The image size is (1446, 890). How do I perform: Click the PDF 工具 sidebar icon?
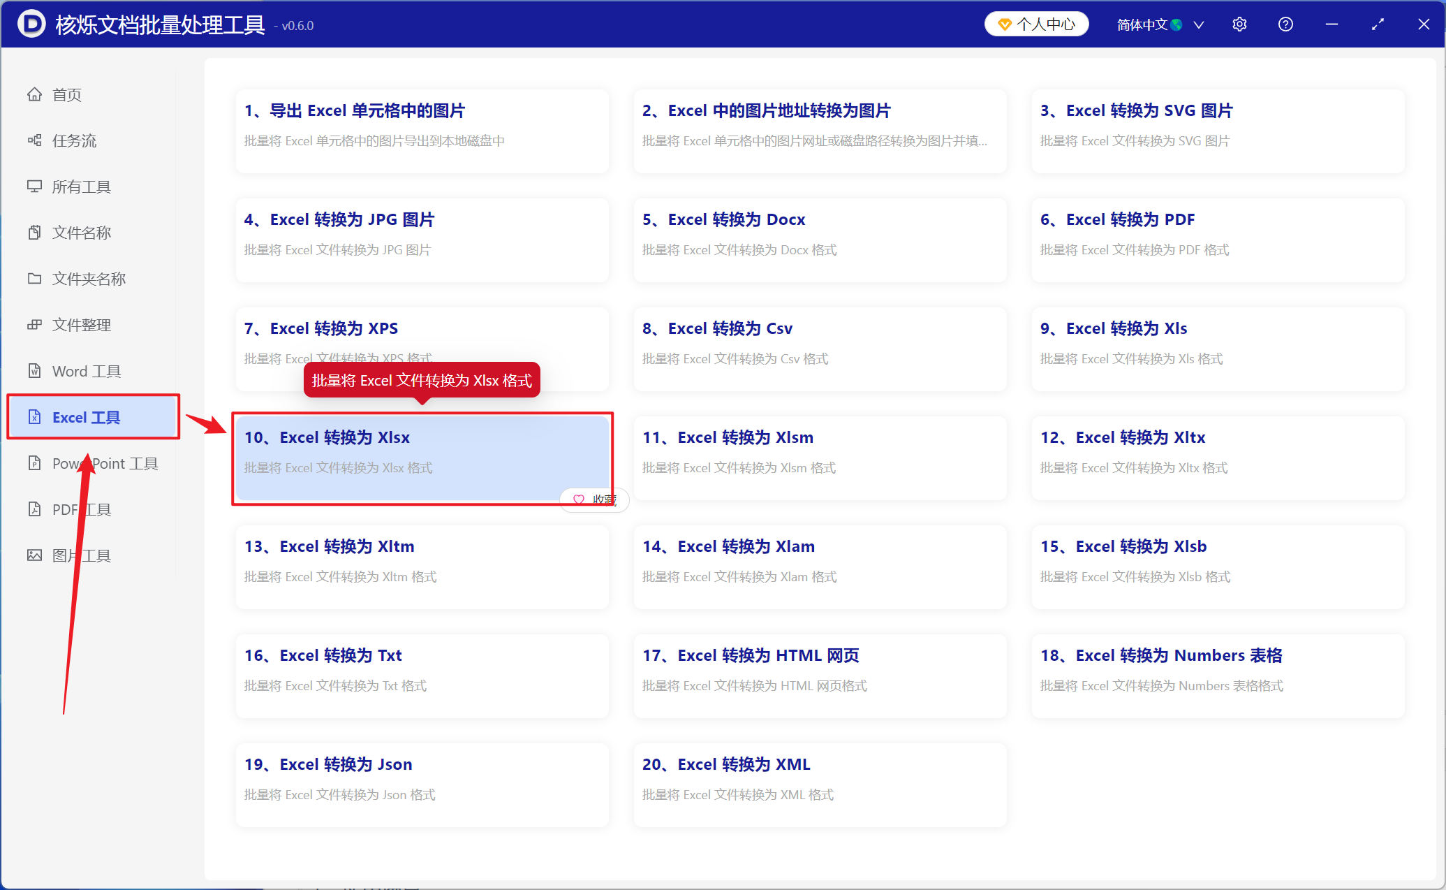tap(34, 509)
